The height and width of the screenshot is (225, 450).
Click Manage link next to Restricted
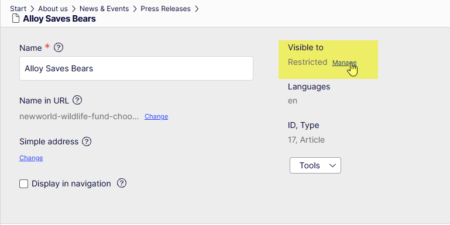pyautogui.click(x=345, y=63)
